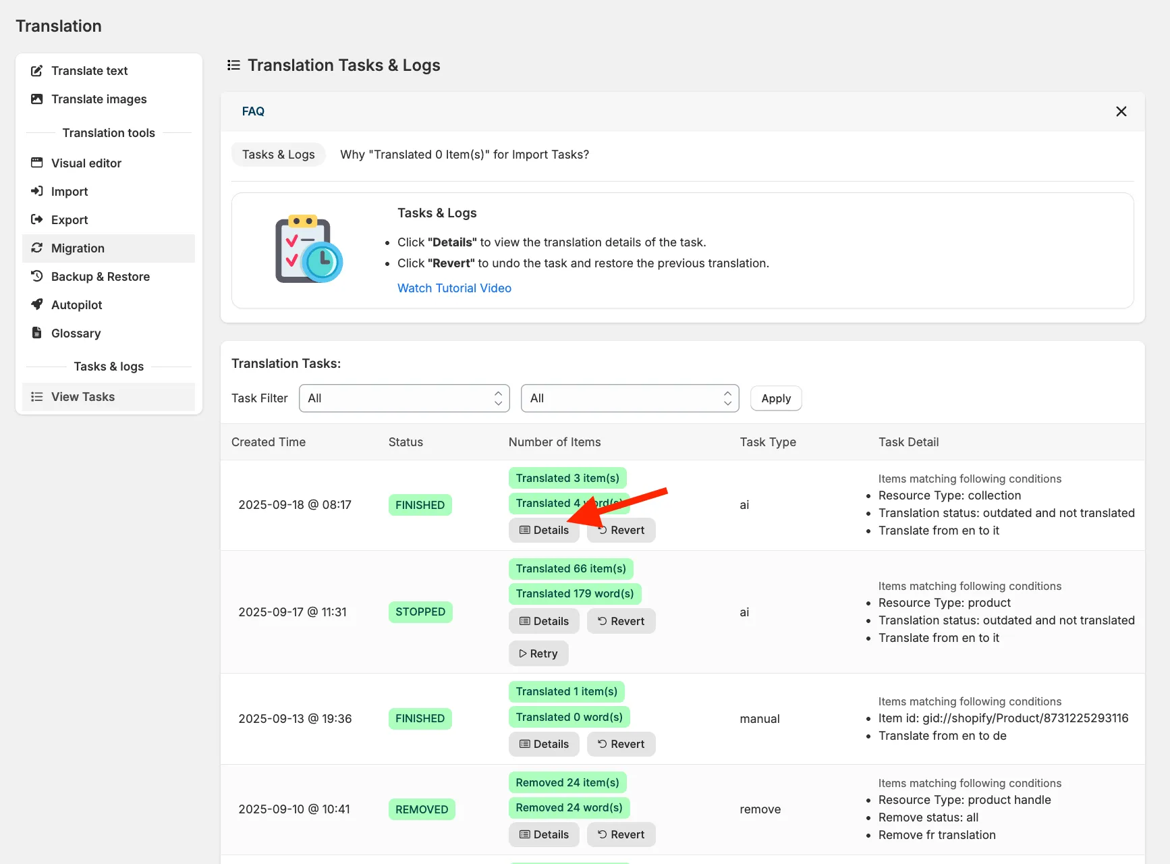Screen dimensions: 1170x864
Task: Open Migration in the sidebar
Action: (x=109, y=248)
